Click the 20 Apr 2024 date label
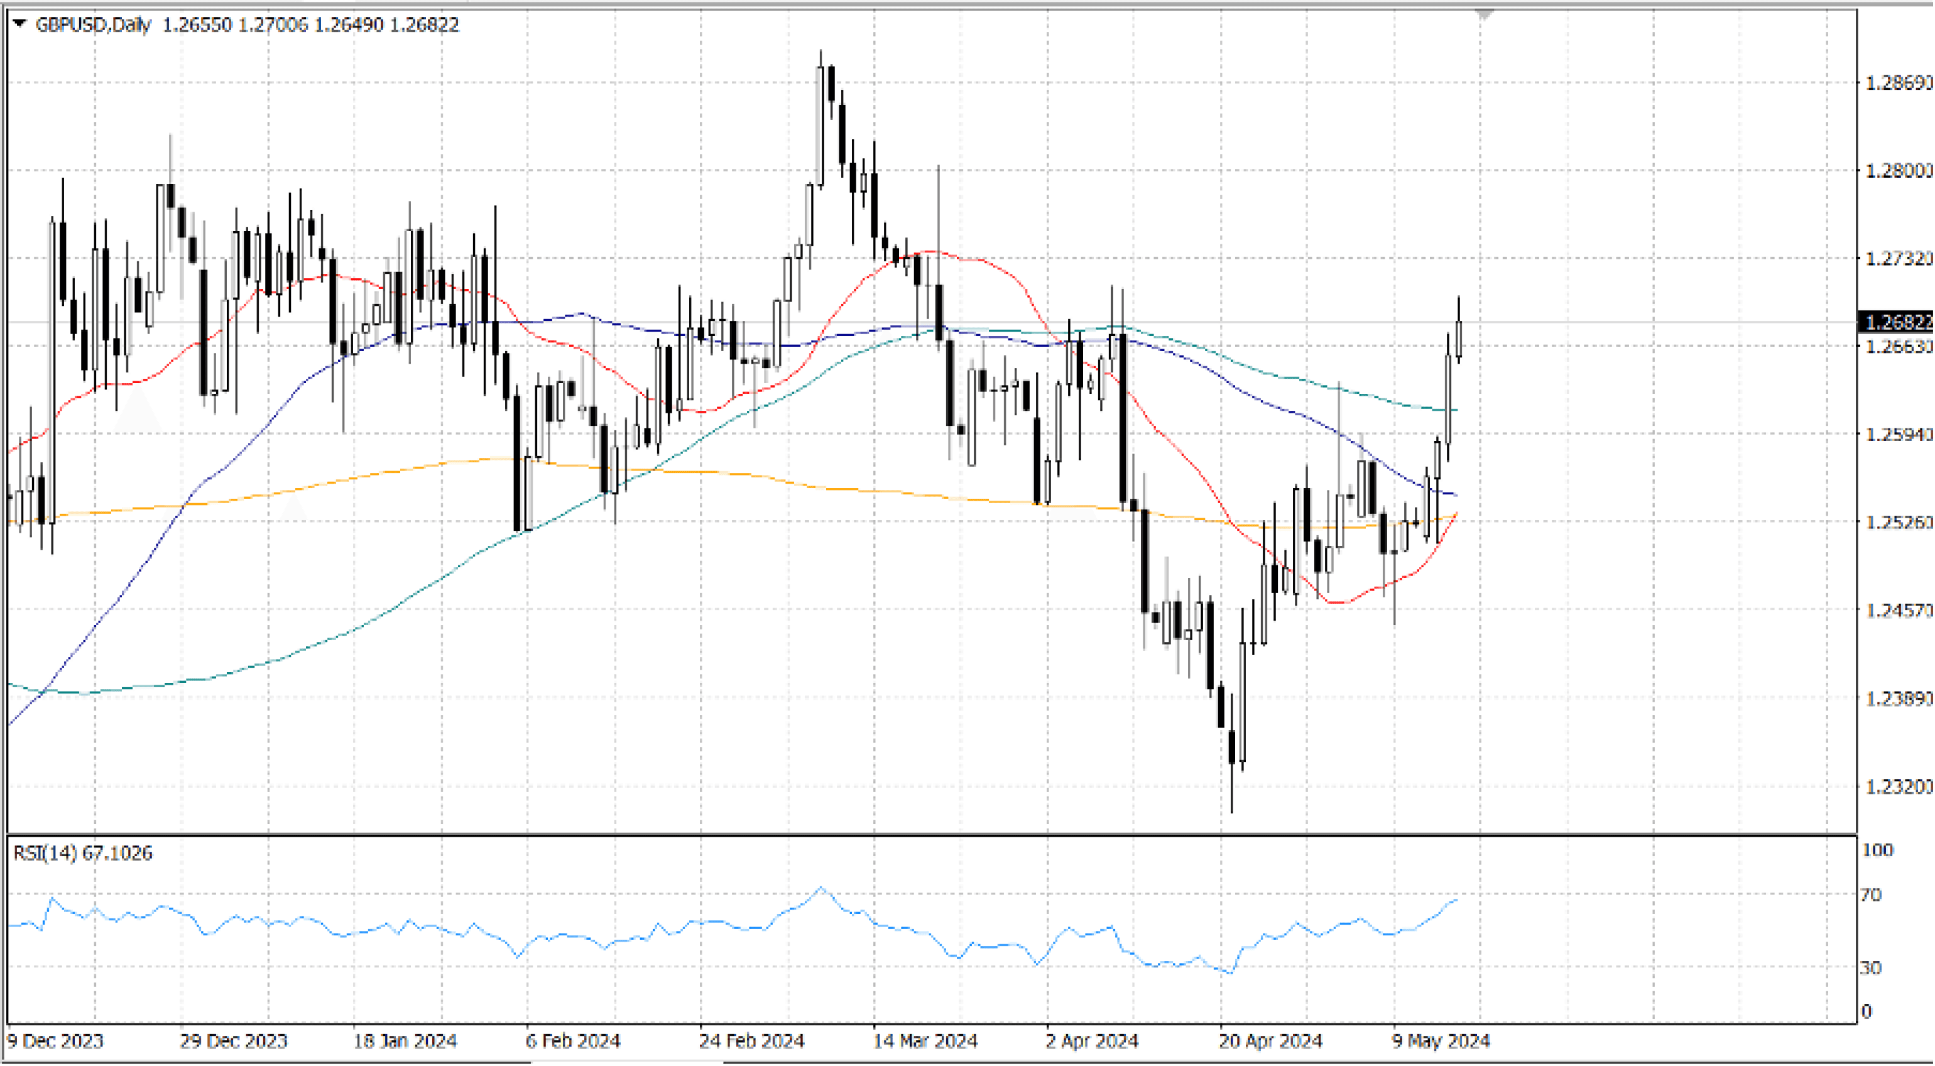Image resolution: width=1935 pixels, height=1066 pixels. pos(1270,1042)
